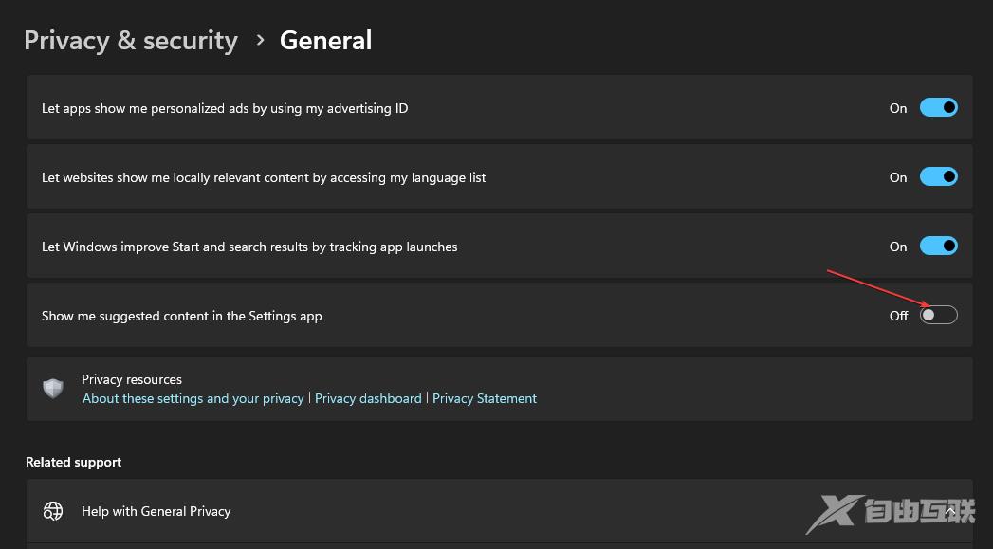993x549 pixels.
Task: Disable the language list access switch
Action: point(938,177)
